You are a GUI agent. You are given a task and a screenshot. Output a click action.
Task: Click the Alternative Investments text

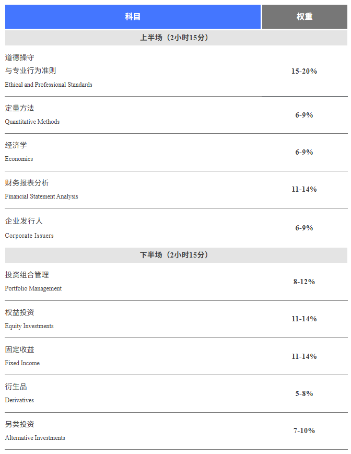(35, 438)
